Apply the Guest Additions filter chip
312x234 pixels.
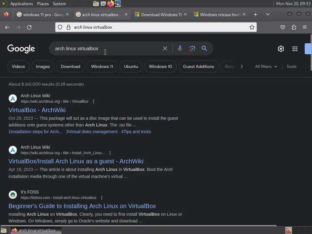tap(198, 66)
